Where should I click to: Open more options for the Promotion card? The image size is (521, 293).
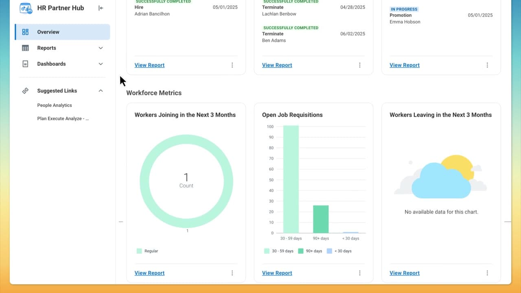click(x=487, y=65)
